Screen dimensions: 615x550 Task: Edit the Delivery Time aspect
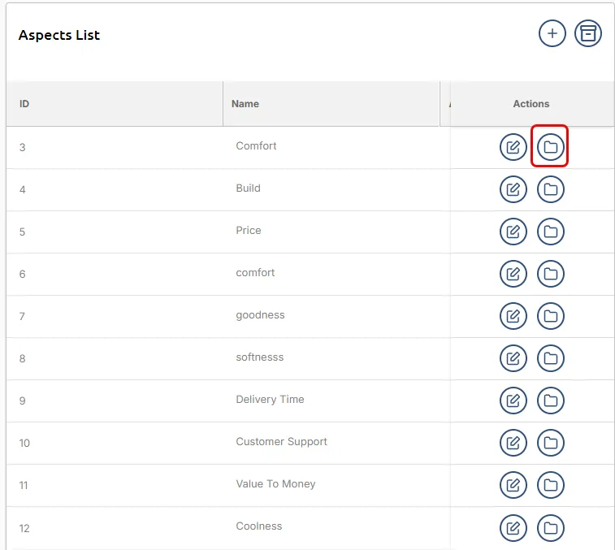point(513,401)
